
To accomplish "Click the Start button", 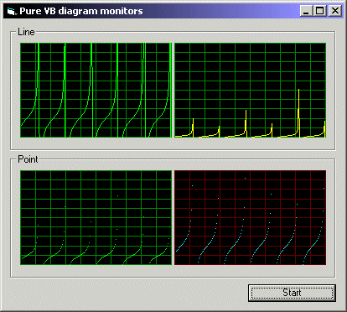I will (x=292, y=293).
